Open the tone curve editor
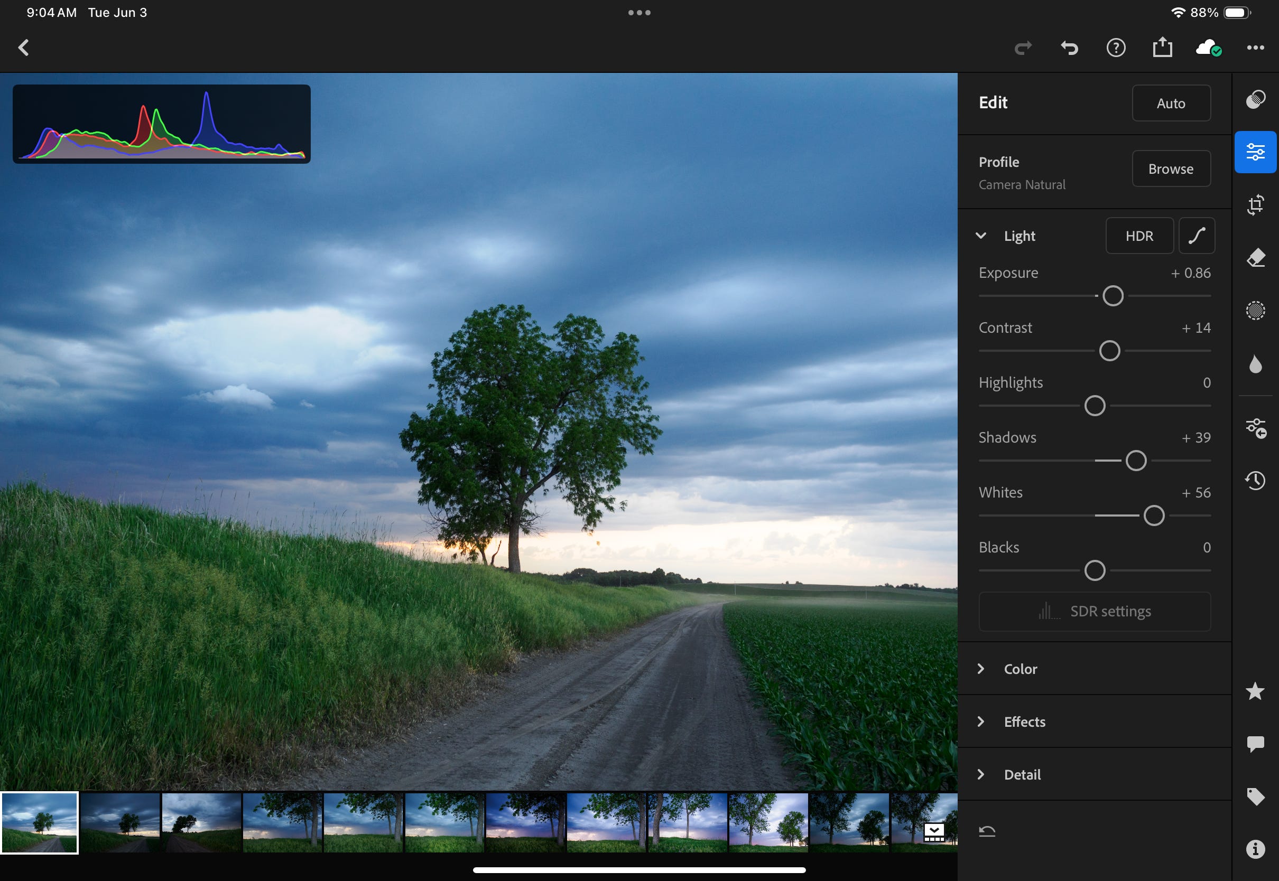The width and height of the screenshot is (1279, 881). [1196, 236]
